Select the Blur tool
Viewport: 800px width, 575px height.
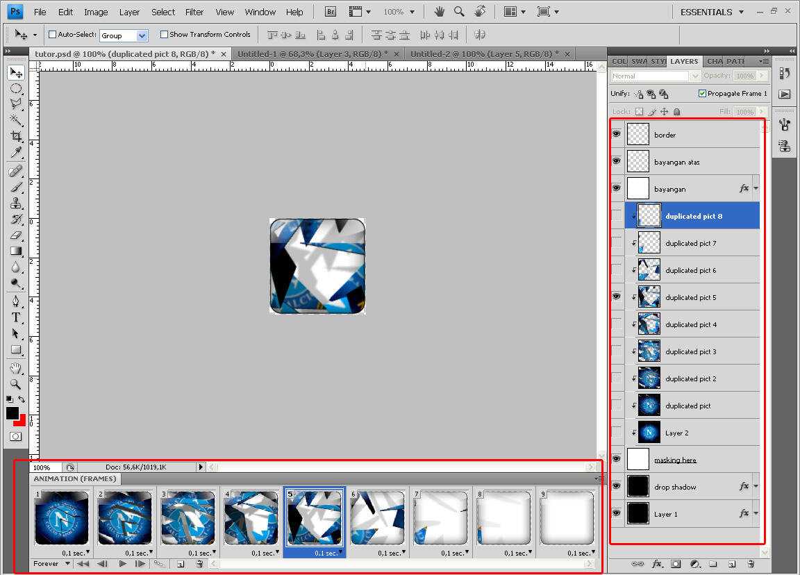point(16,267)
